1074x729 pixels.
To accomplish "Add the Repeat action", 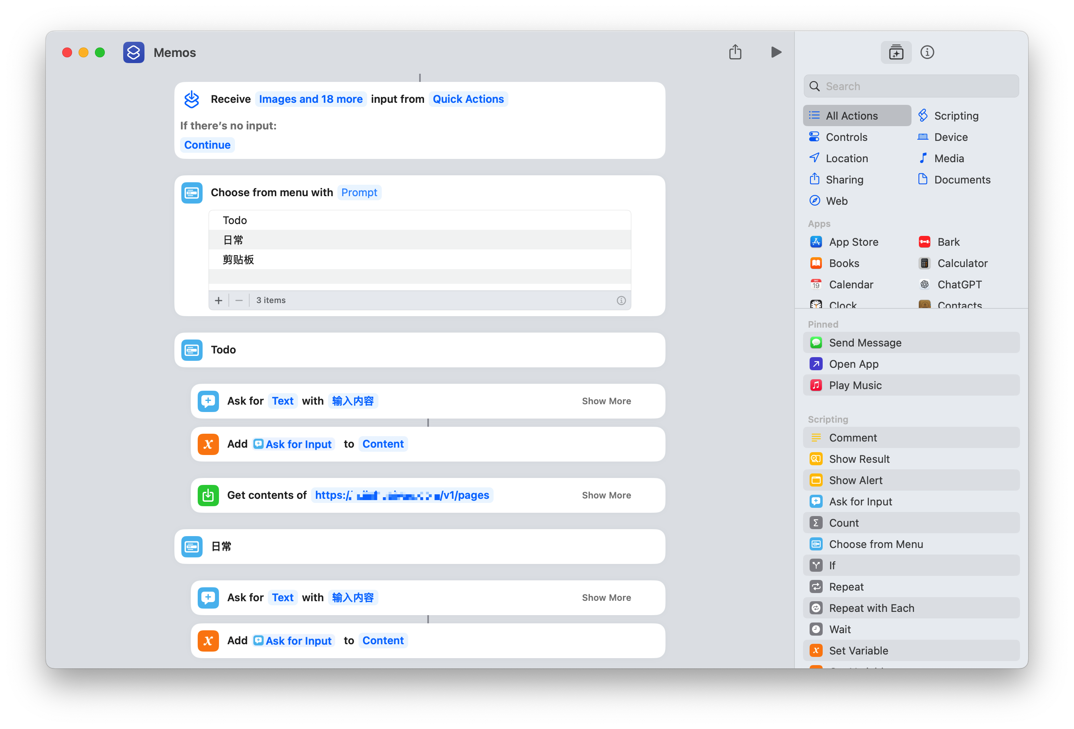I will 911,586.
